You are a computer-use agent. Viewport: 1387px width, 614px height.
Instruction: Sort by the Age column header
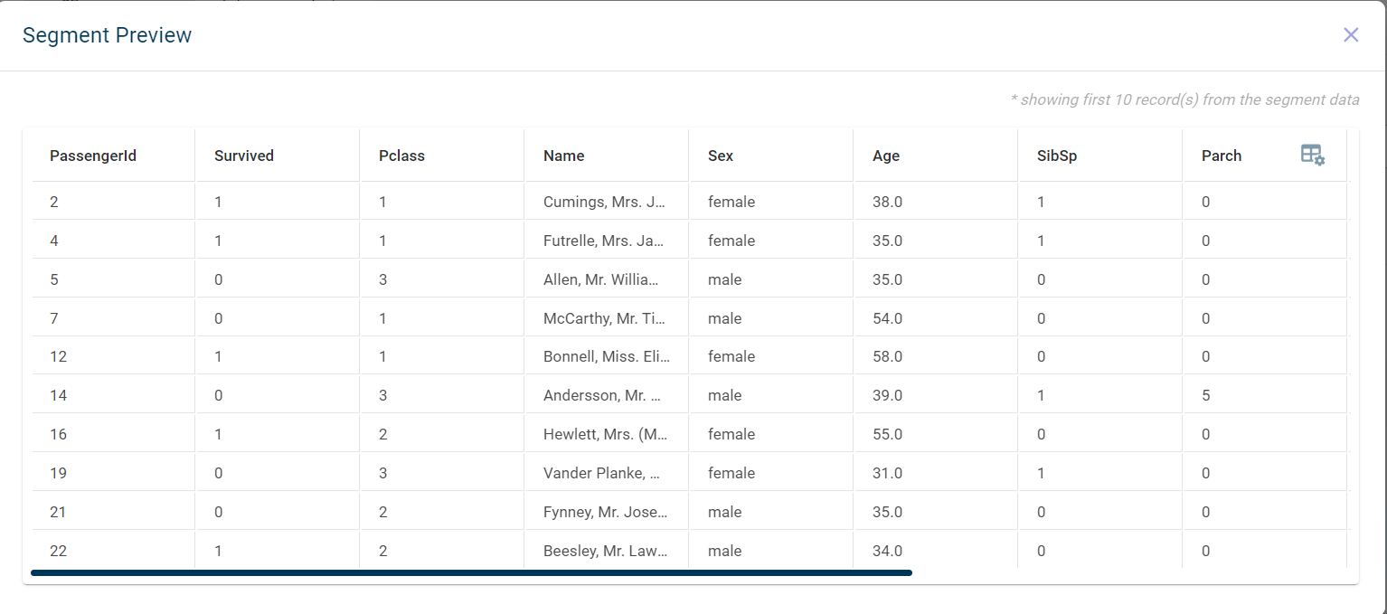coord(886,156)
